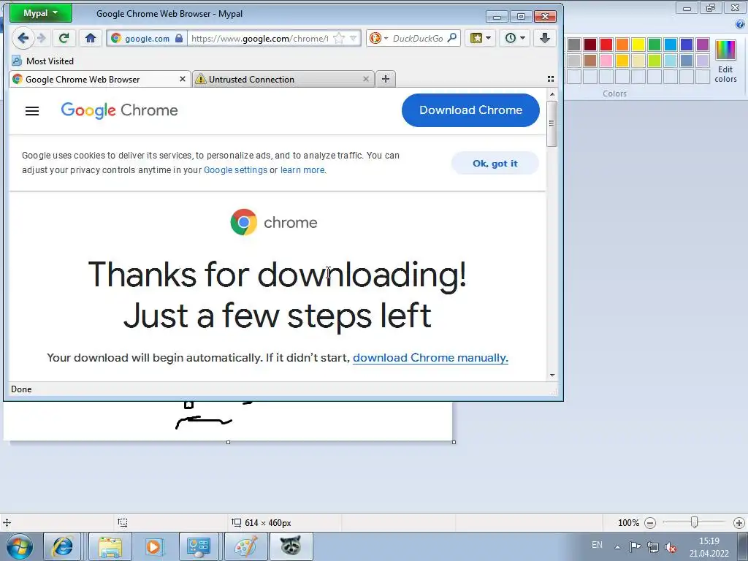
Task: Pick the green color swatch in Paint
Action: click(654, 45)
